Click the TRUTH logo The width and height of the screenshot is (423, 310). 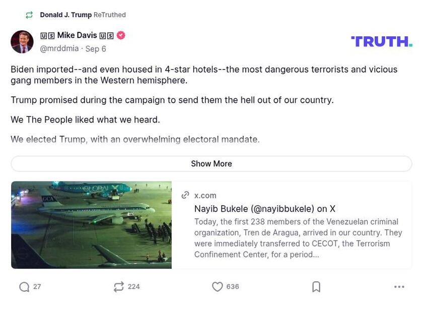pos(381,40)
